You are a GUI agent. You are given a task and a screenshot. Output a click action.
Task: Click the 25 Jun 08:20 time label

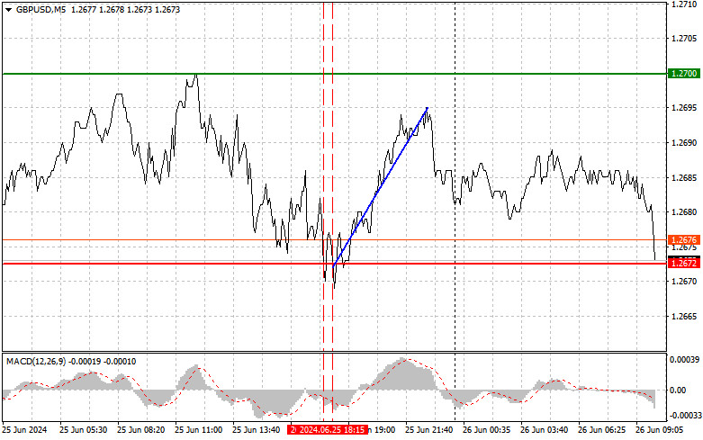point(140,430)
